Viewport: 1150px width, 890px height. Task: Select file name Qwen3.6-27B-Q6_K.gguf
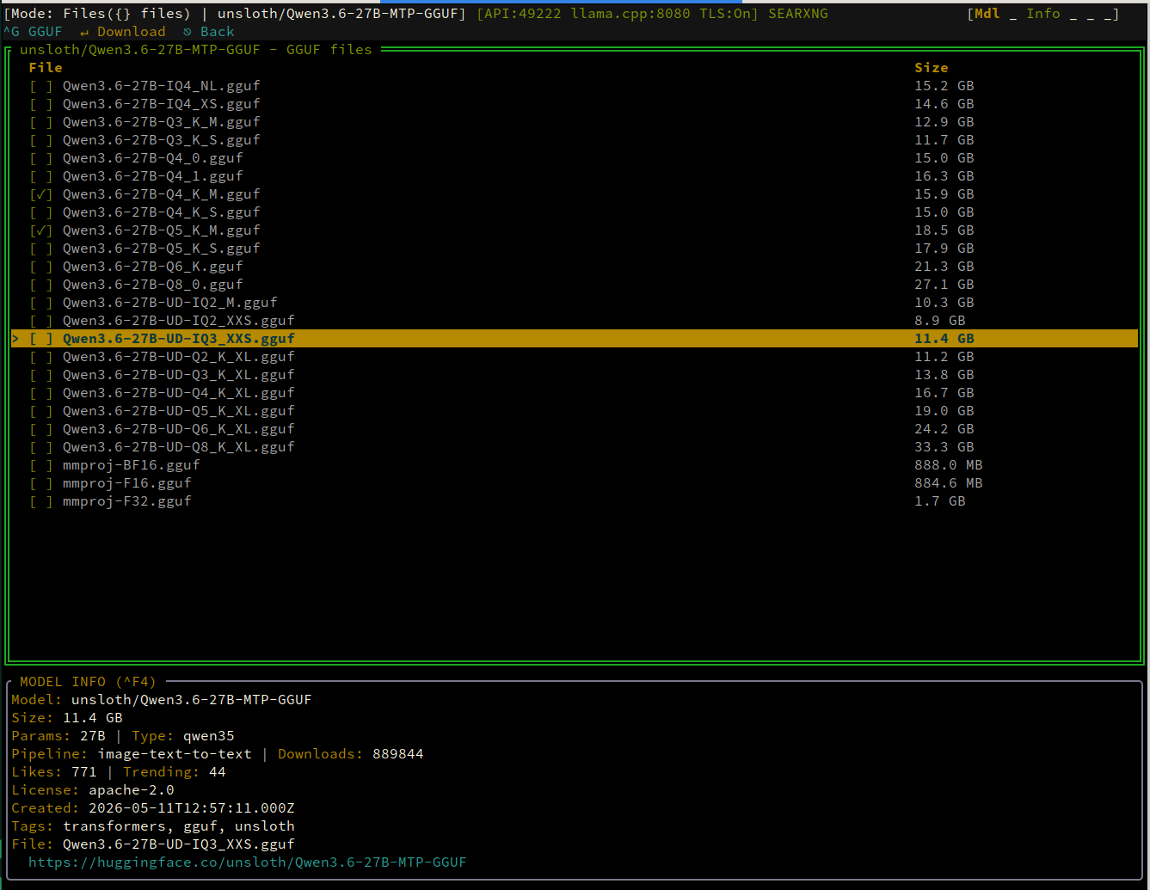tap(153, 267)
